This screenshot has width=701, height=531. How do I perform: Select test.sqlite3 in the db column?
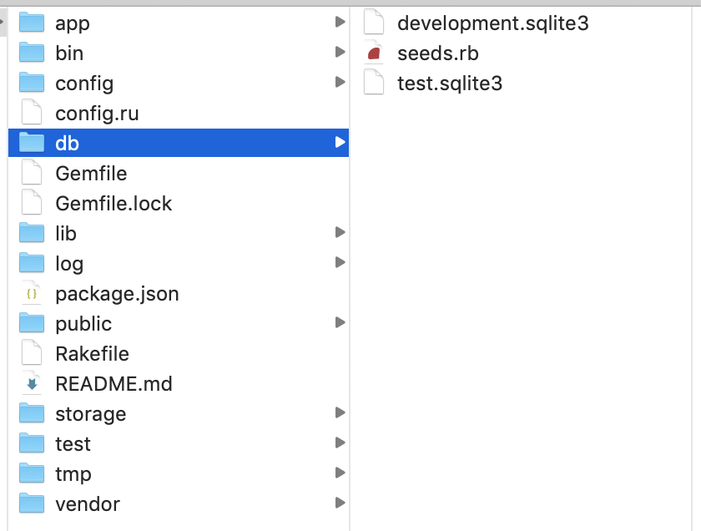pyautogui.click(x=450, y=83)
